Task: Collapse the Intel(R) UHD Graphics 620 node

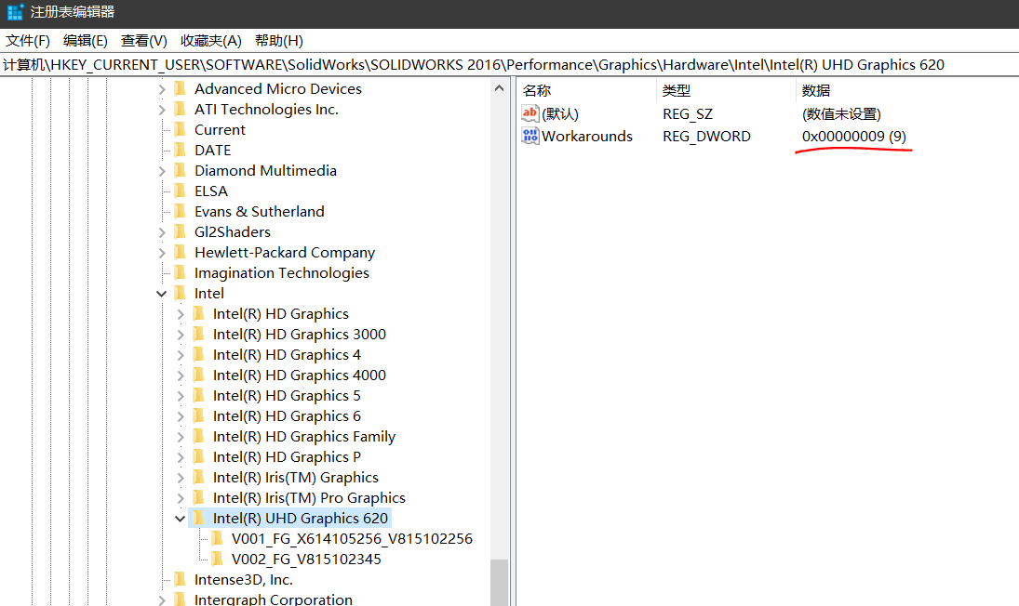Action: pyautogui.click(x=181, y=519)
